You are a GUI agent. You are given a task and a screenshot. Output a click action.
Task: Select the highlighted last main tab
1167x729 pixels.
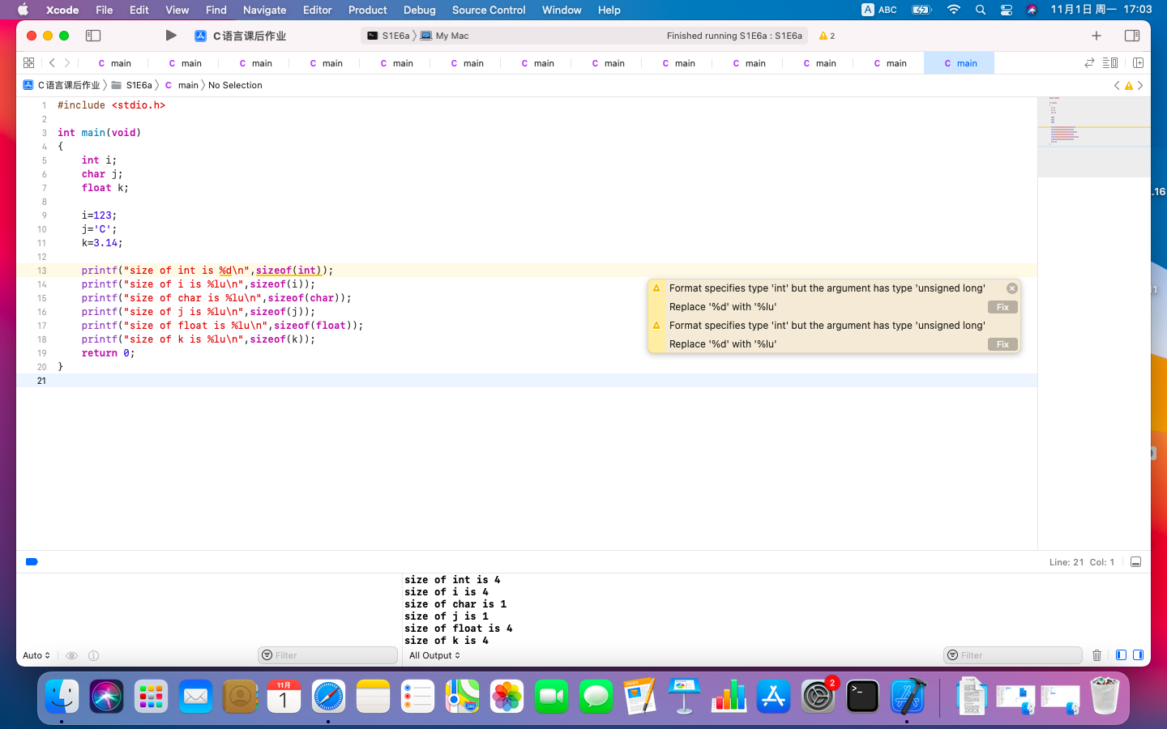pos(959,62)
